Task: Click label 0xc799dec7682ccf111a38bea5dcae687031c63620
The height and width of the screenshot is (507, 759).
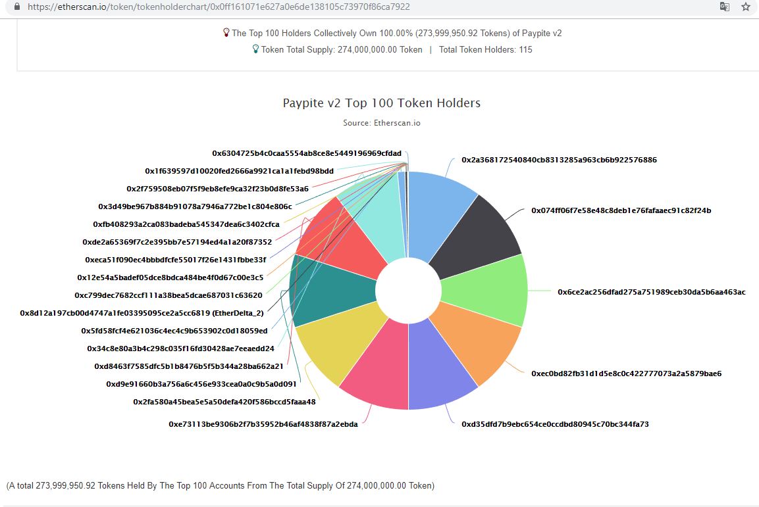Action: (169, 295)
